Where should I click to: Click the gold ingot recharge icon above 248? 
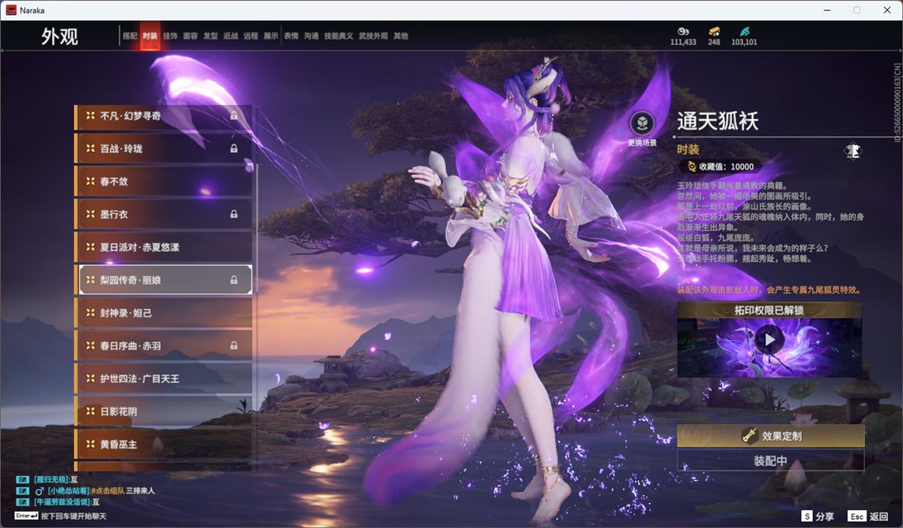714,32
